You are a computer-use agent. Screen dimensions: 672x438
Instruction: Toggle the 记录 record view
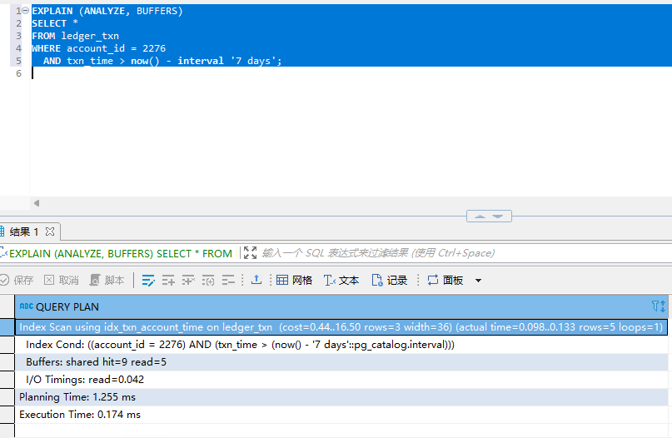coord(390,281)
